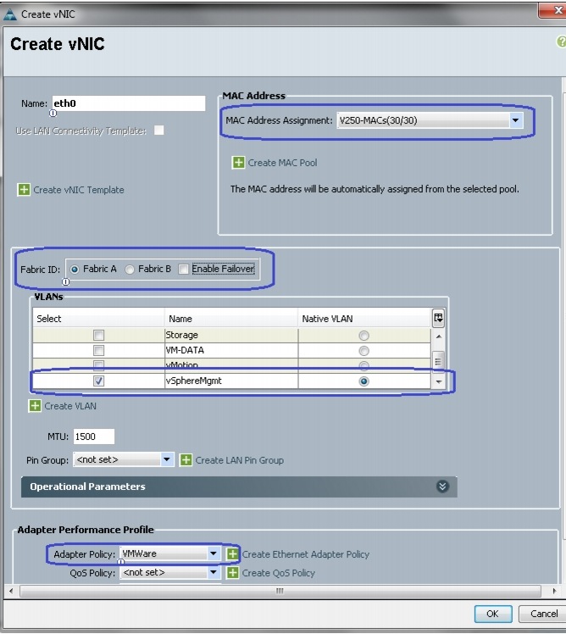Set Storage as the native VLAN
The width and height of the screenshot is (566, 634).
click(363, 336)
